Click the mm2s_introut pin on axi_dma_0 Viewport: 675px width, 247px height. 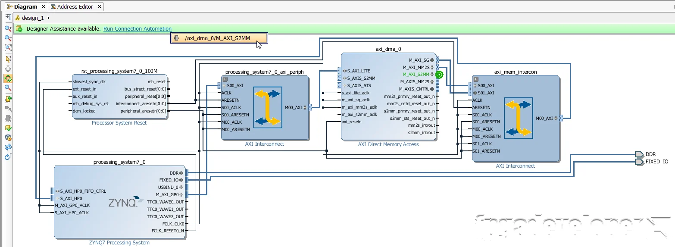[422, 125]
